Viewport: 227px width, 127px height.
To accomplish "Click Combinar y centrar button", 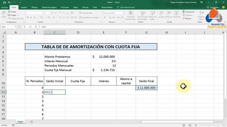I will tap(89, 17).
